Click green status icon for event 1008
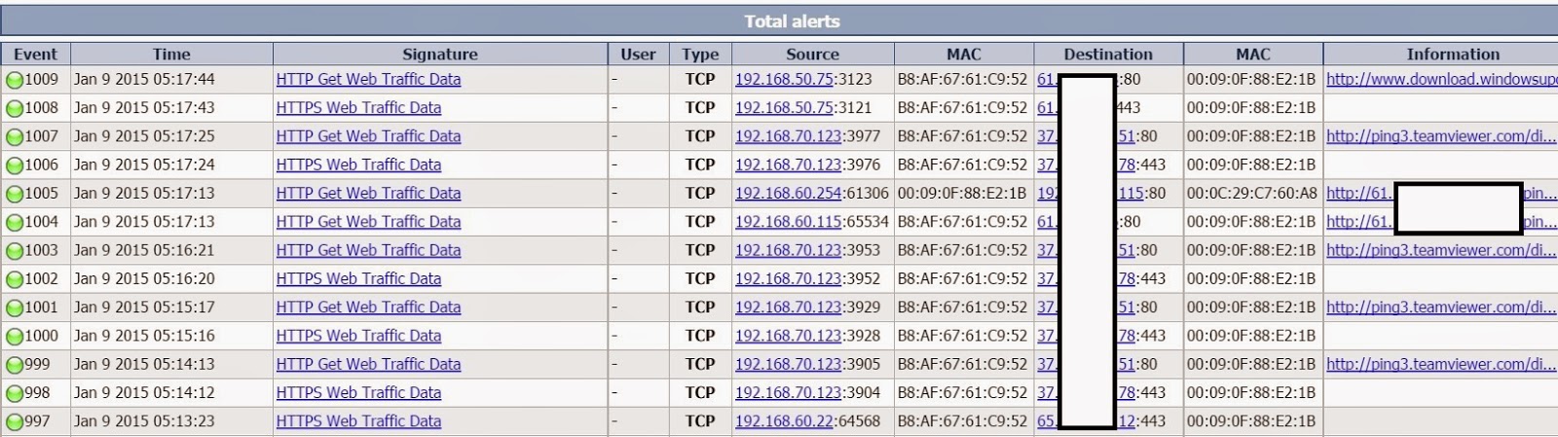Viewport: 1558px width, 437px height. 15,109
